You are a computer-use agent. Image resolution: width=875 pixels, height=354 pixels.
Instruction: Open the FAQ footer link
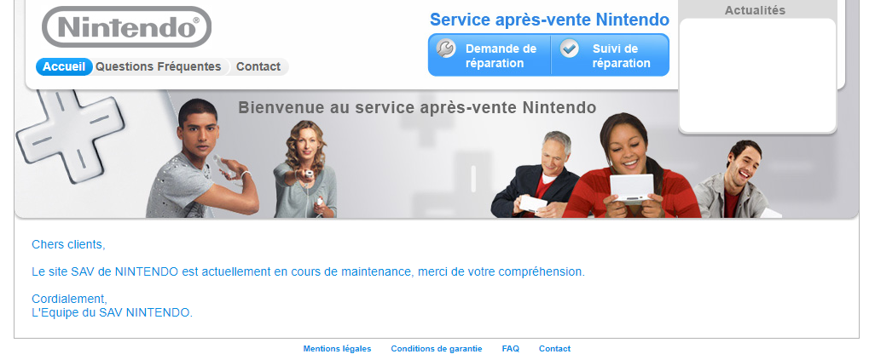click(x=511, y=349)
